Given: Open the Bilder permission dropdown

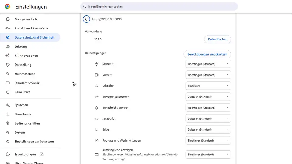Looking at the screenshot, I should 208,130.
